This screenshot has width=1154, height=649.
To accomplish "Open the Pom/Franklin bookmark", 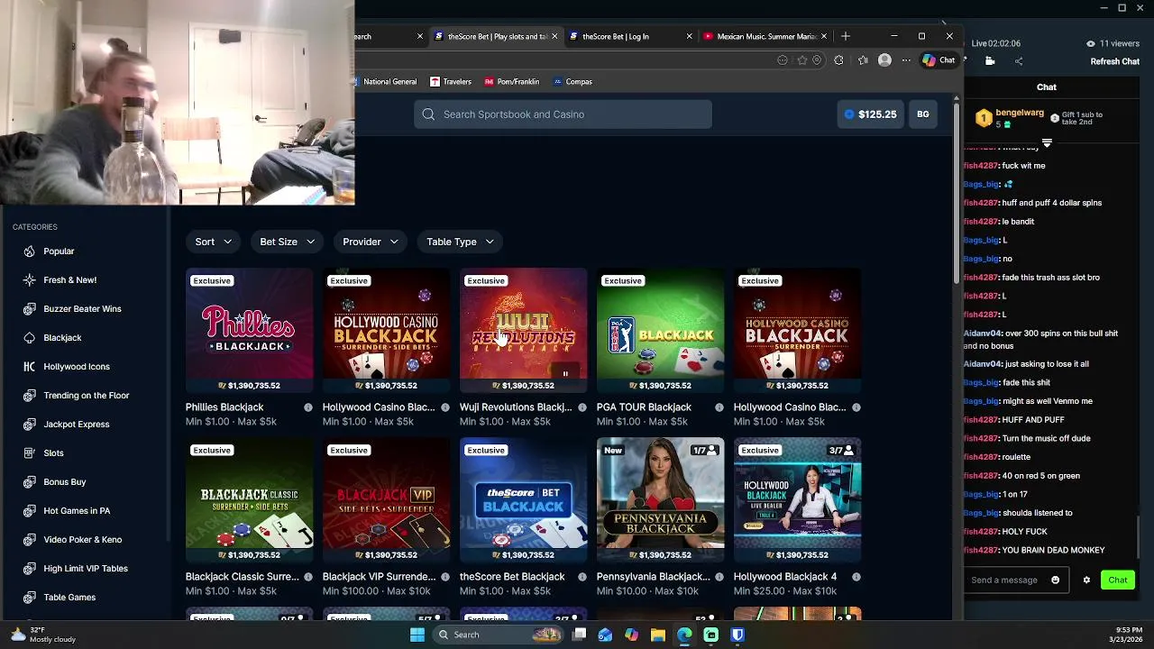I will (511, 82).
